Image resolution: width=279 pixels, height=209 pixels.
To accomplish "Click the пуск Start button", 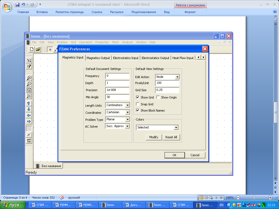I will pos(13,205).
